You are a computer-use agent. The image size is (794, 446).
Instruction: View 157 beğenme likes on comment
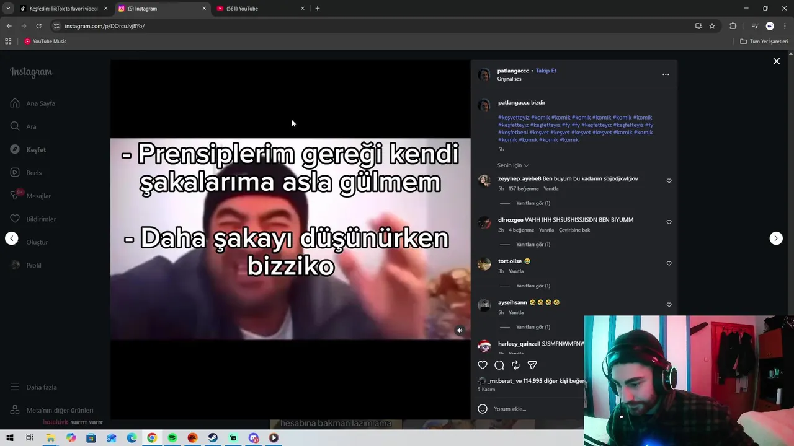pyautogui.click(x=524, y=189)
